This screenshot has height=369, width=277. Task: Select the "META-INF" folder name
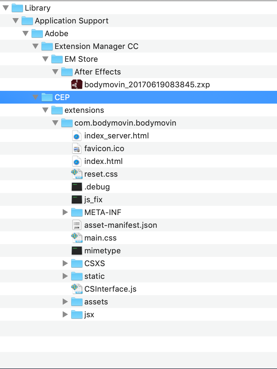[x=103, y=212]
